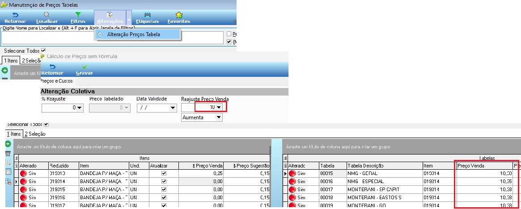
Task: Sort by $ Preço Sugestão column header
Action: (x=247, y=165)
